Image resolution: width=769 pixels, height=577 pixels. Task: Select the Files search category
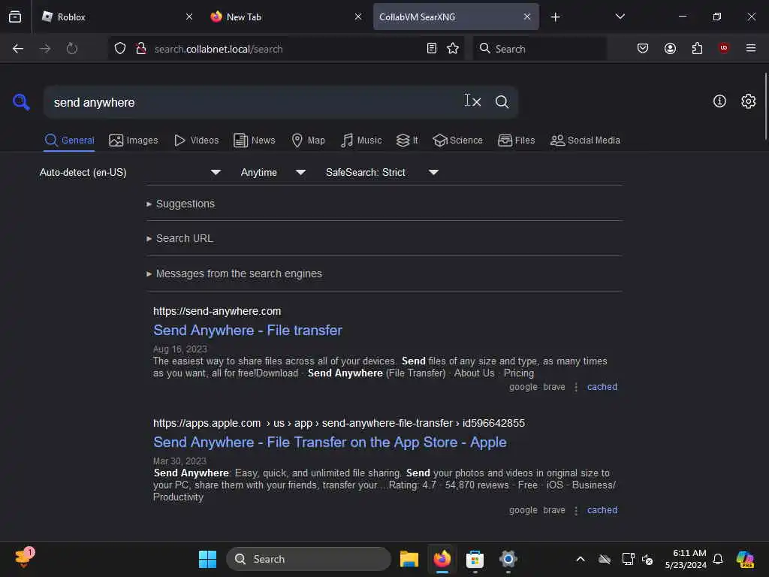coord(516,140)
